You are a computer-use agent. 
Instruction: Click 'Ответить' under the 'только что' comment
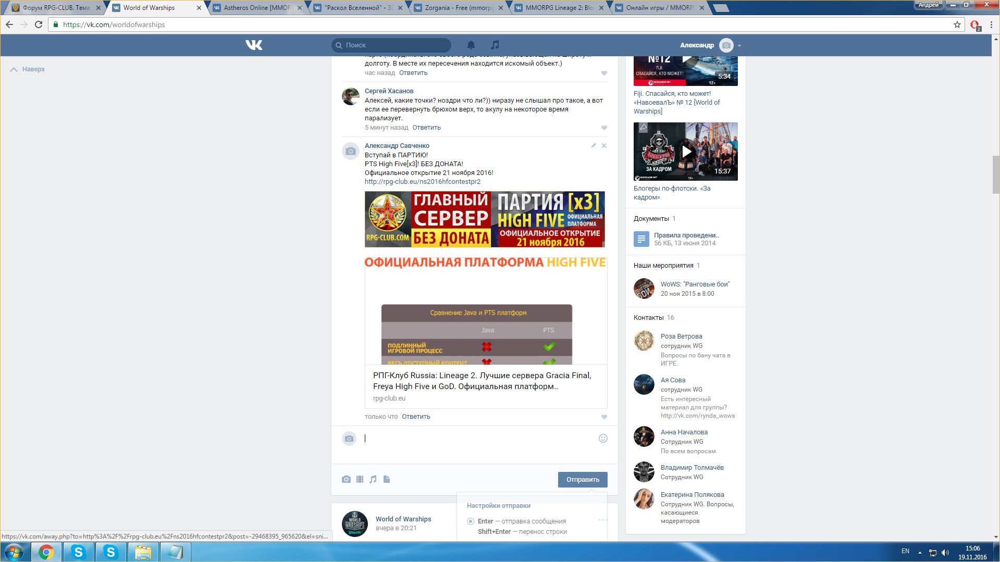(x=416, y=417)
